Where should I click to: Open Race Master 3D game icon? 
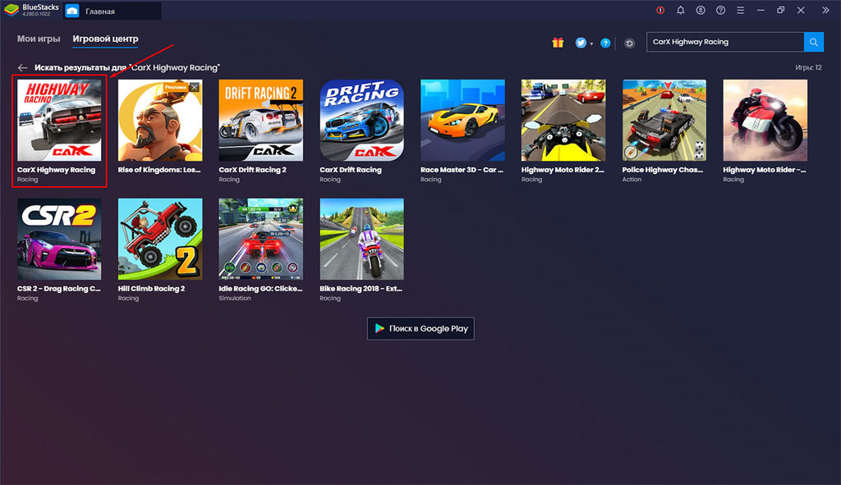coord(462,120)
